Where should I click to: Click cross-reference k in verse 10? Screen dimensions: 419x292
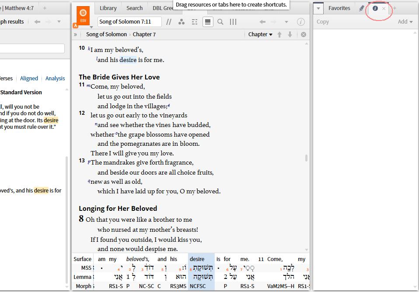point(89,48)
